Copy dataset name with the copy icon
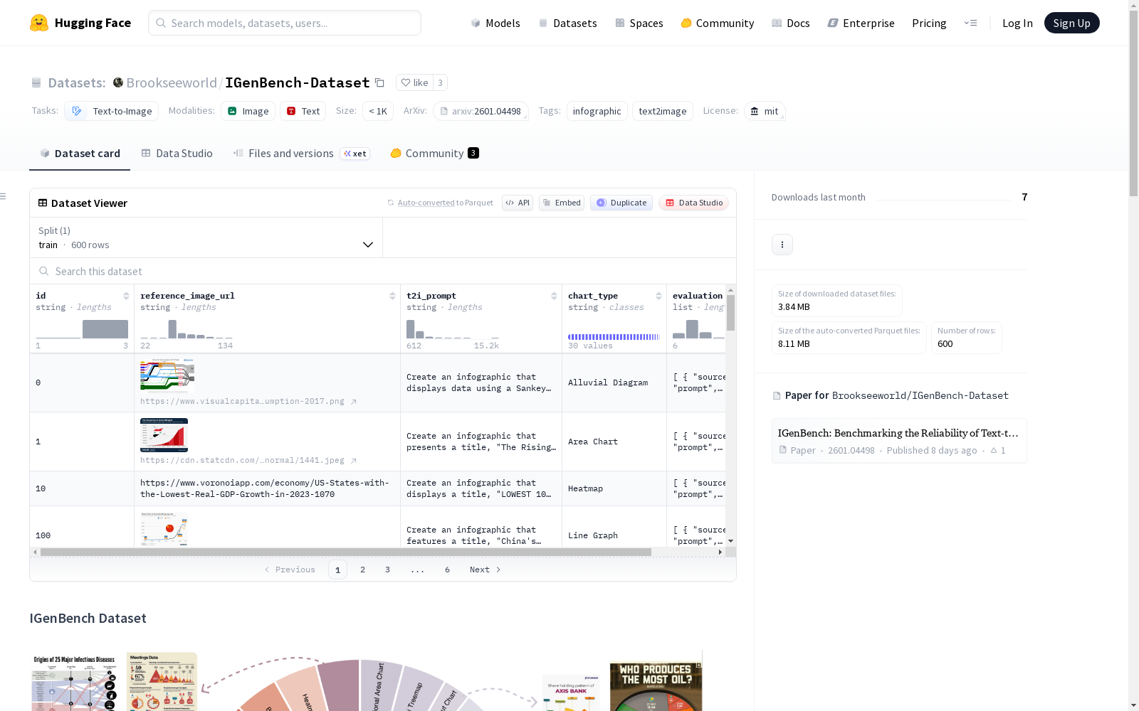The image size is (1139, 711). (x=380, y=83)
